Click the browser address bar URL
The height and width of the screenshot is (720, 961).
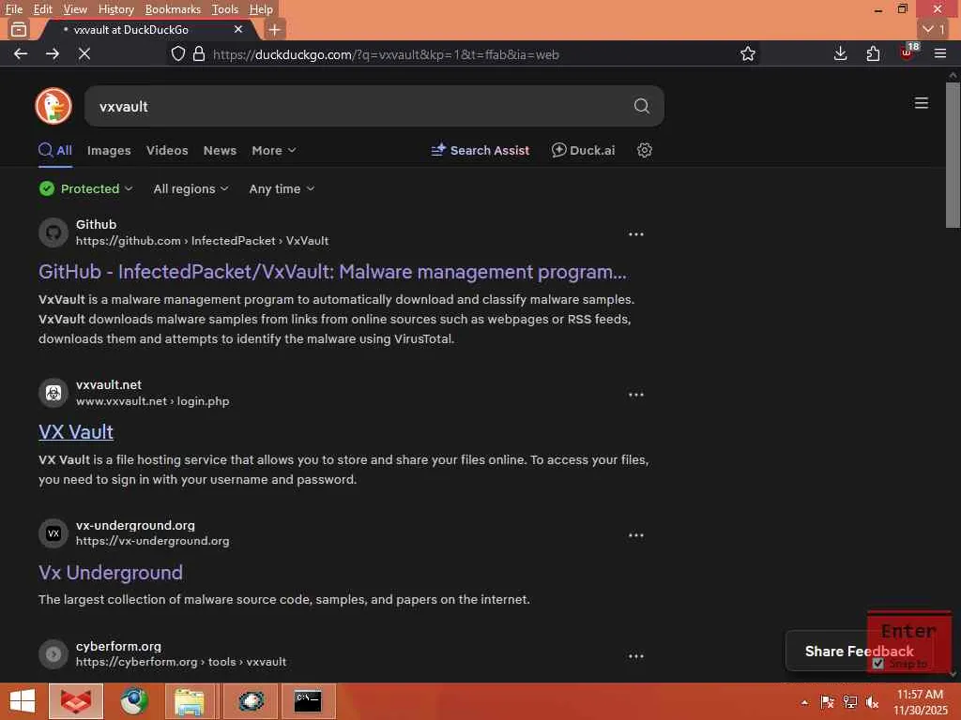(386, 54)
